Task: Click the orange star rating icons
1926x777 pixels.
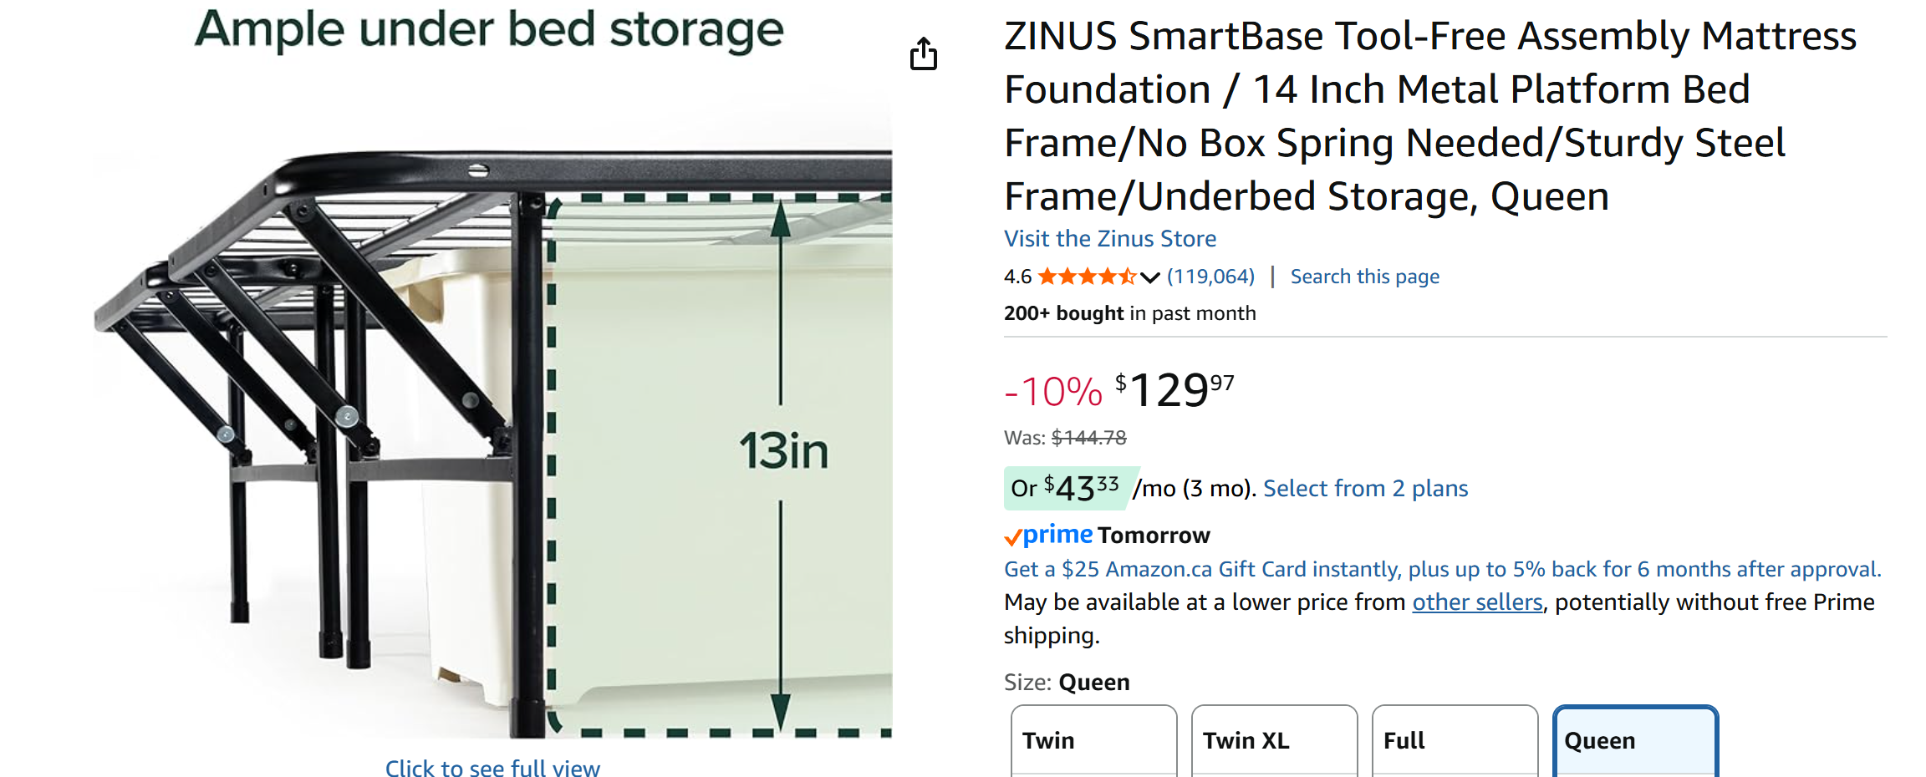Action: 1086,277
